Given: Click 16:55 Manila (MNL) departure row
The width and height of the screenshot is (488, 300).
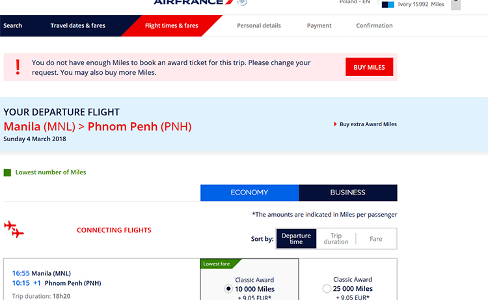Looking at the screenshot, I should coord(42,273).
